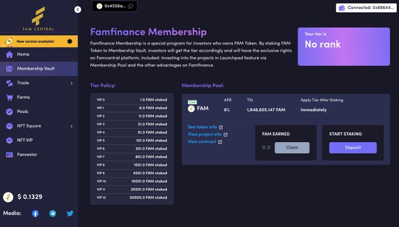Copy the 0x4556a address
The height and width of the screenshot is (227, 399).
tap(130, 6)
